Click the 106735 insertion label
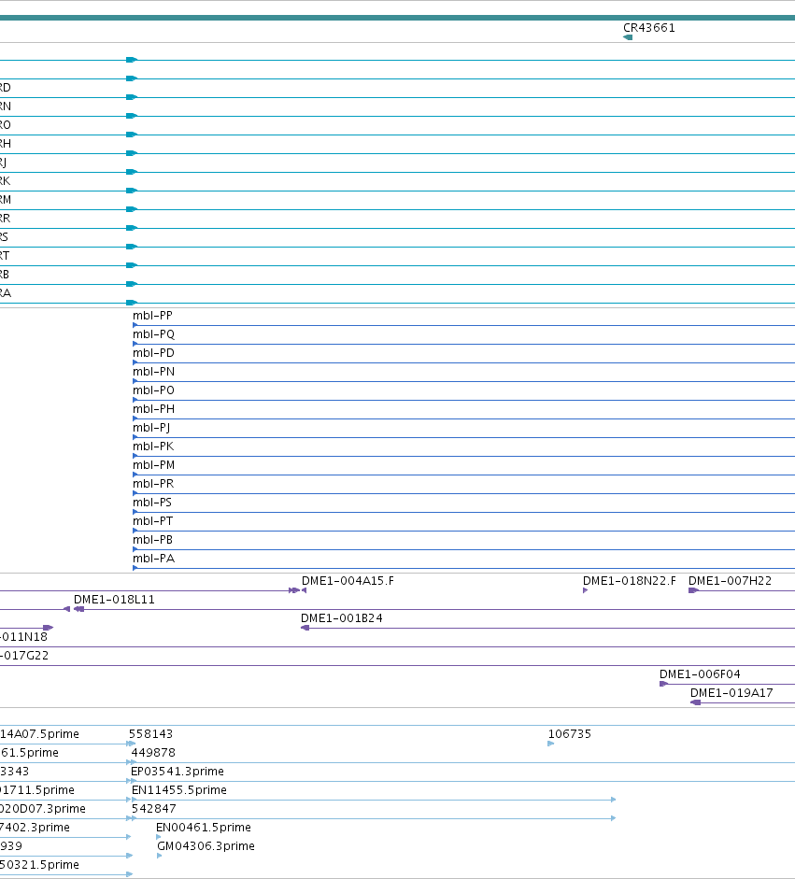 570,734
